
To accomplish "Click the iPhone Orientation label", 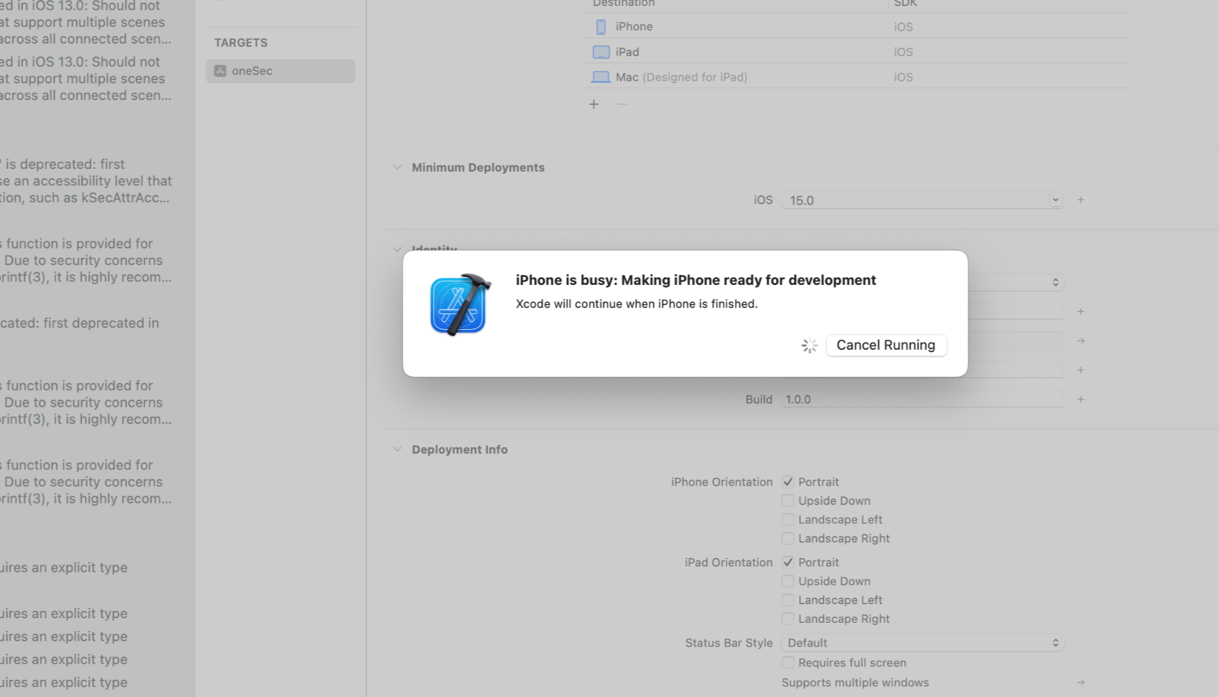I will coord(722,482).
